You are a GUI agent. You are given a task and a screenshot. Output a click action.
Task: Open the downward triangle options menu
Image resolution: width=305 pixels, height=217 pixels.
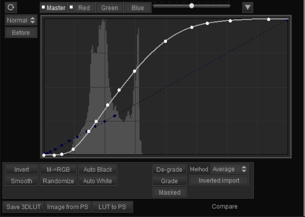click(248, 7)
